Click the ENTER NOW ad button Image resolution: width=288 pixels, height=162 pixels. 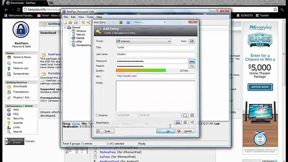[260, 87]
